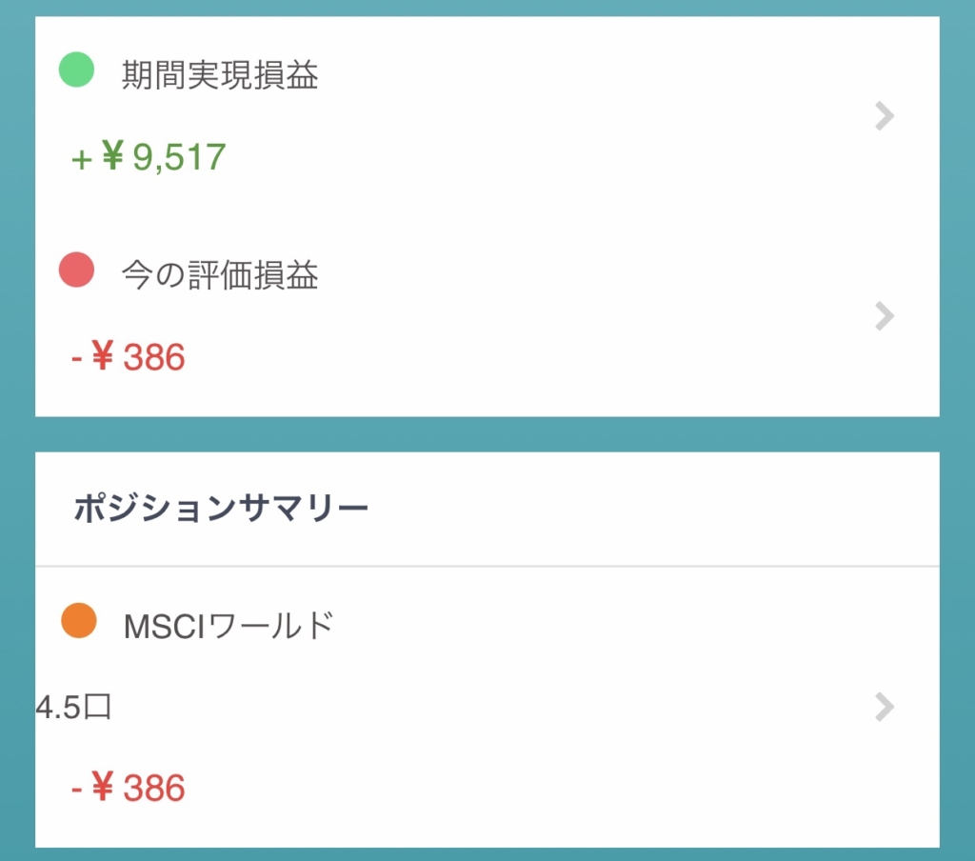
Task: Click the divider line below ポジションサマリー
Action: point(487,566)
